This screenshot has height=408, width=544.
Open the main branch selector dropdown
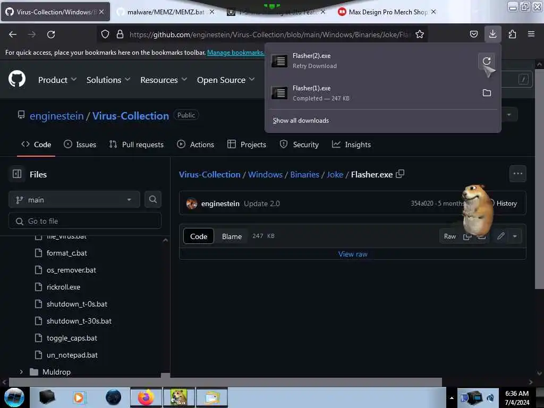(x=74, y=200)
